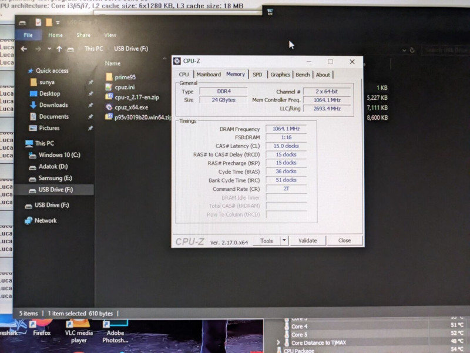Select the cpuz.ini file icon
The height and width of the screenshot is (353, 470).
click(109, 87)
